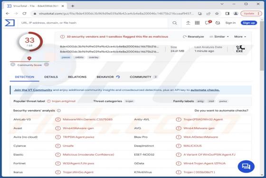Click the alert icon for Cylance detection
Screen dimensions: 266x178
pyautogui.click(x=58, y=146)
